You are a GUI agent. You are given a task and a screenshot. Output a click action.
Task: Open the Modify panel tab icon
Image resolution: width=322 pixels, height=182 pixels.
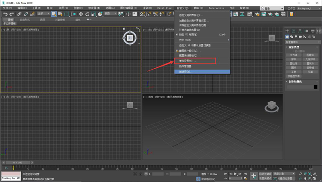click(x=294, y=31)
